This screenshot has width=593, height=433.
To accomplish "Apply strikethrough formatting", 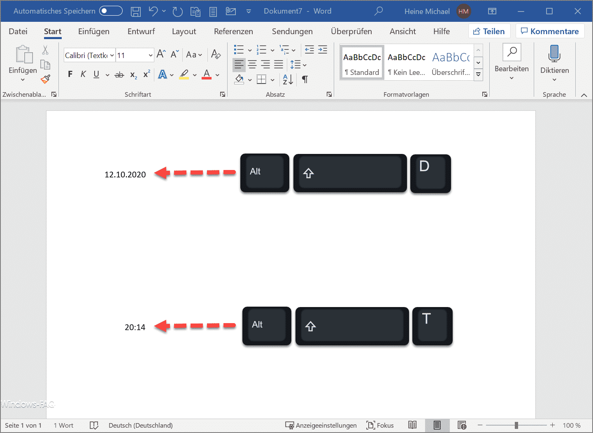I will (119, 74).
